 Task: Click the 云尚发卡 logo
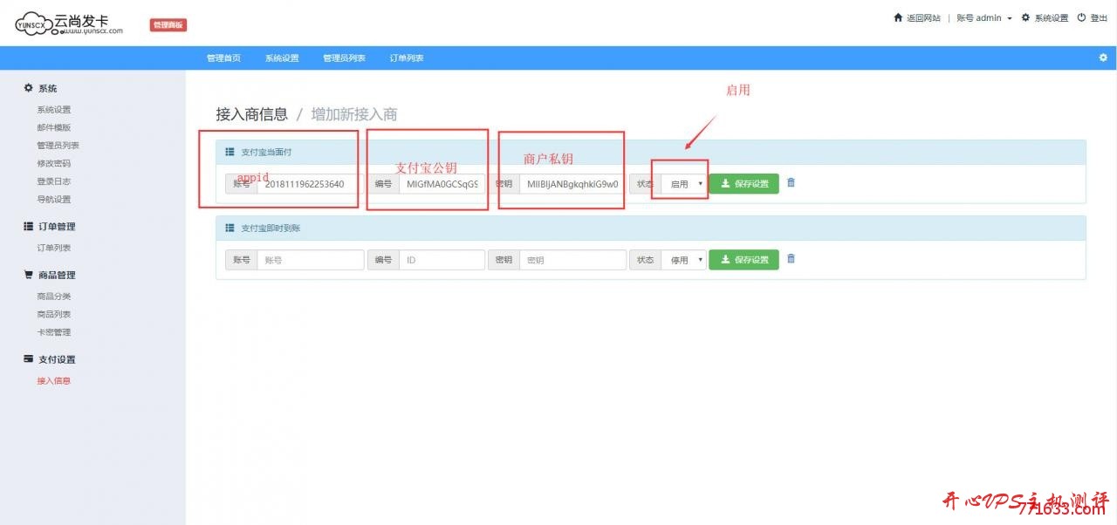[69, 23]
